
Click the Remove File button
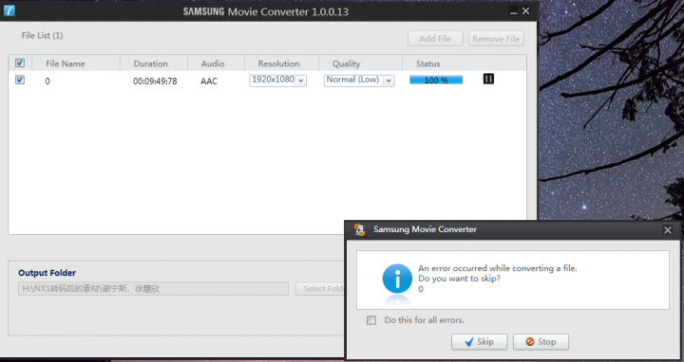click(496, 39)
